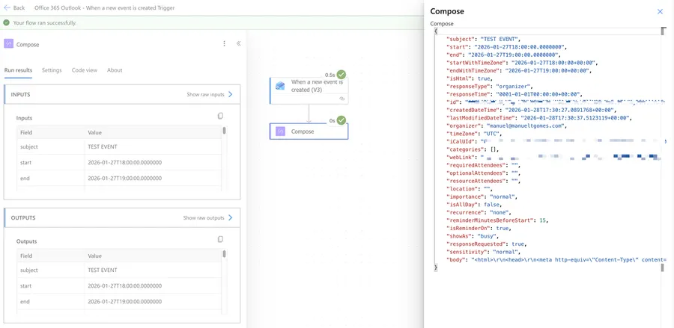This screenshot has width=674, height=328.
Task: Open the Compose panel more options menu
Action: pyautogui.click(x=224, y=44)
